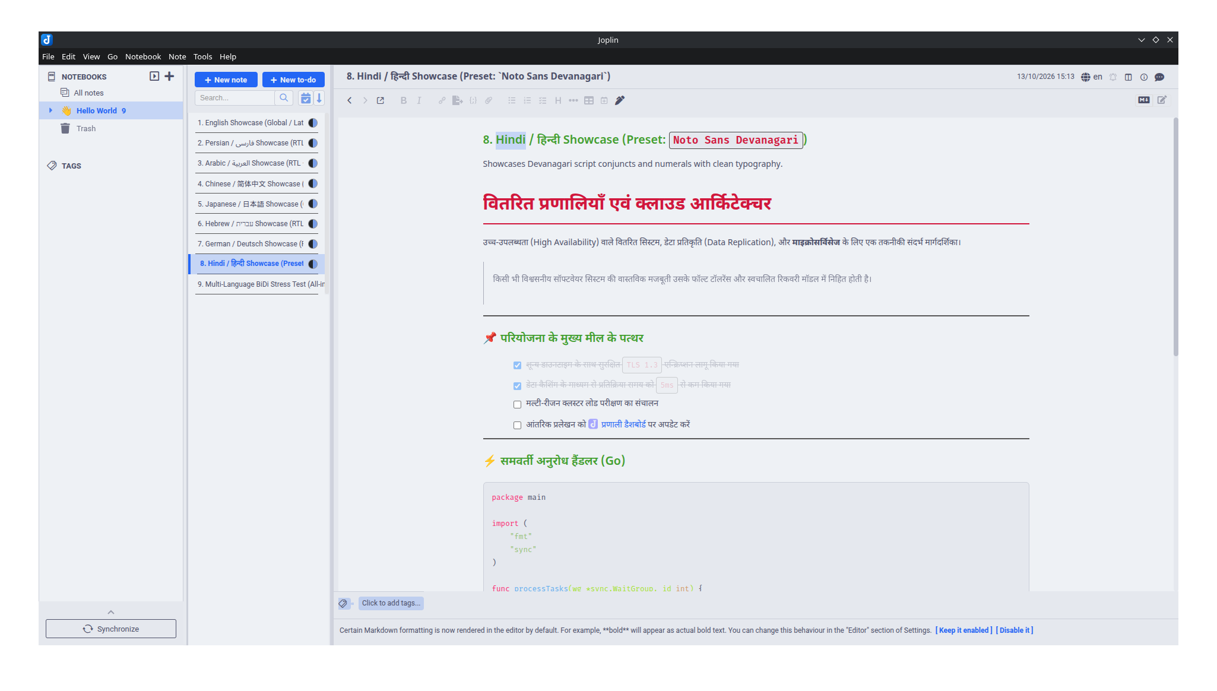Switch to Markdown editor mode
The width and height of the screenshot is (1217, 691).
click(x=1144, y=100)
